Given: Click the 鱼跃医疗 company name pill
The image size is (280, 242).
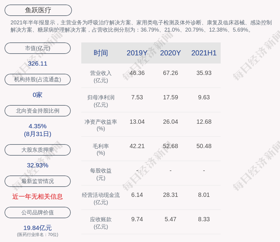Looking at the screenshot, I should pyautogui.click(x=38, y=10).
